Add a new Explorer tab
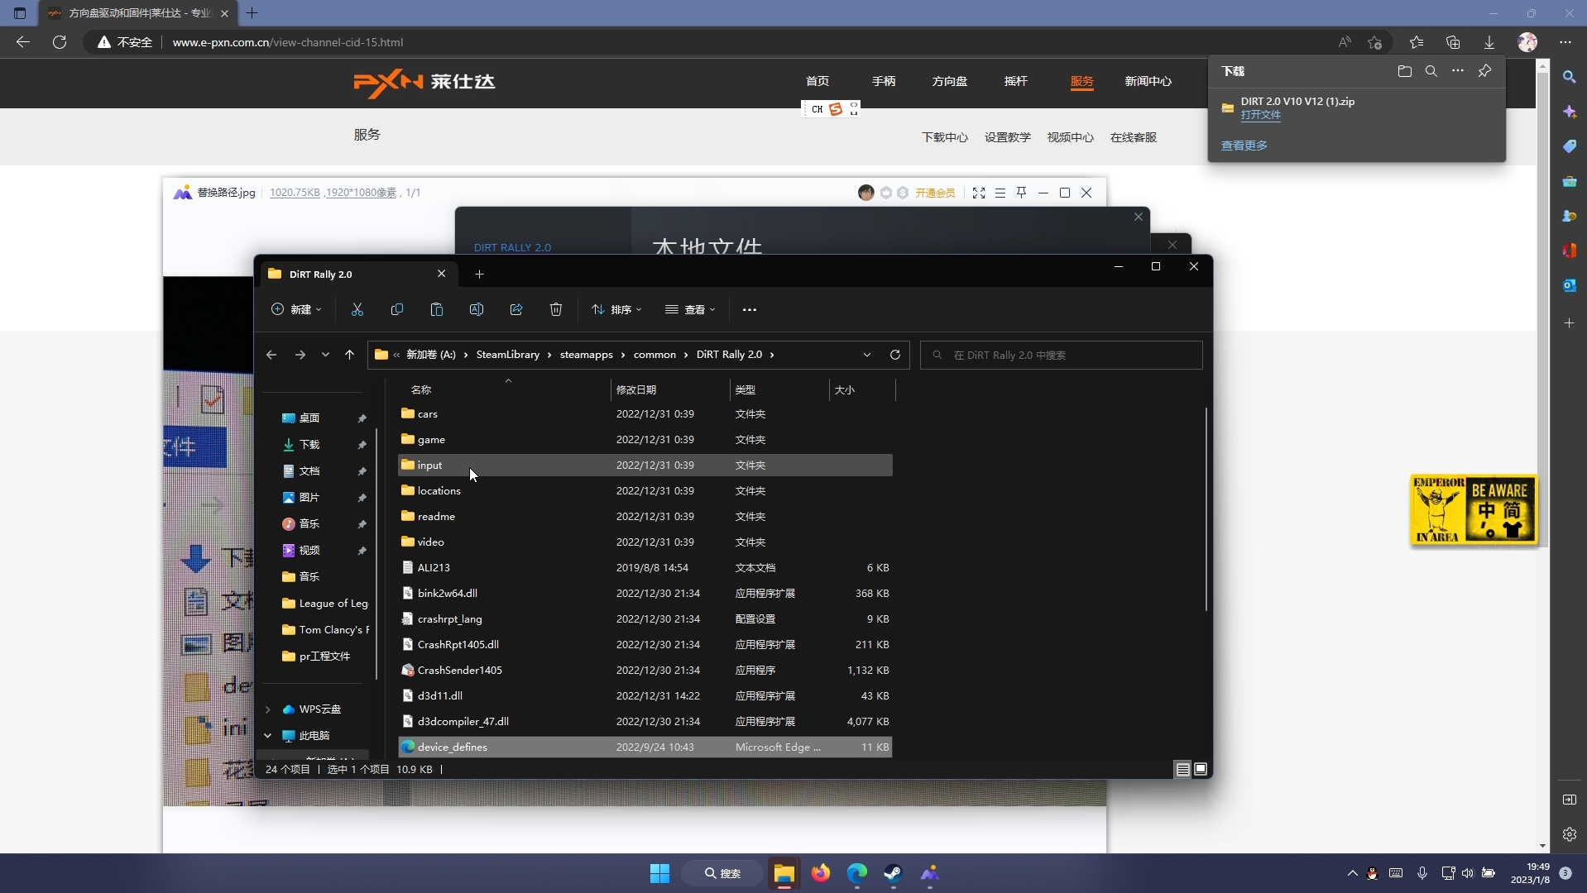Screen dimensions: 1587x893 479,275
